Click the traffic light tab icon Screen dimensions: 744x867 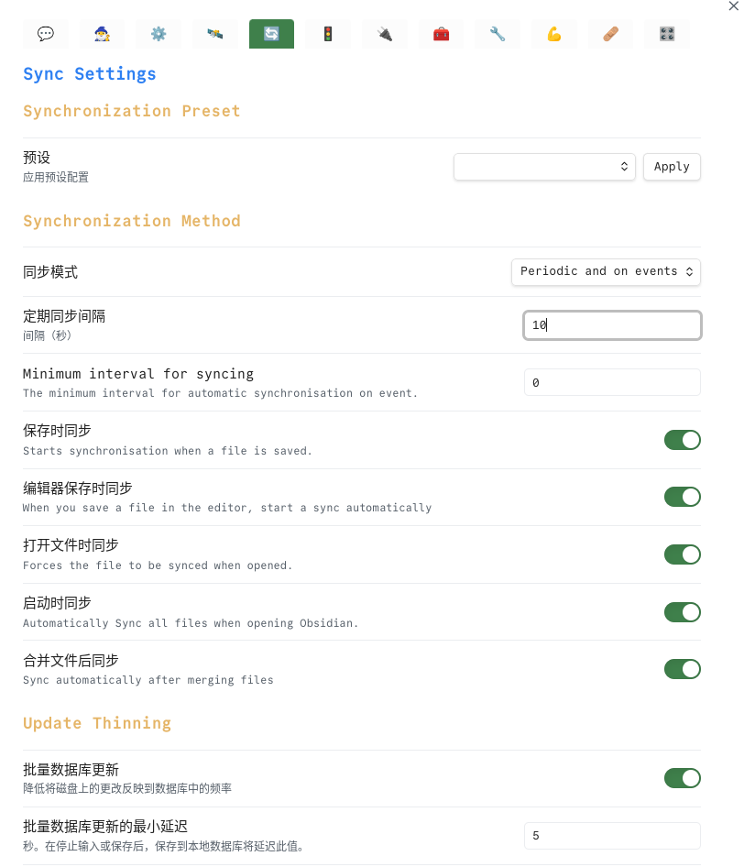[328, 34]
